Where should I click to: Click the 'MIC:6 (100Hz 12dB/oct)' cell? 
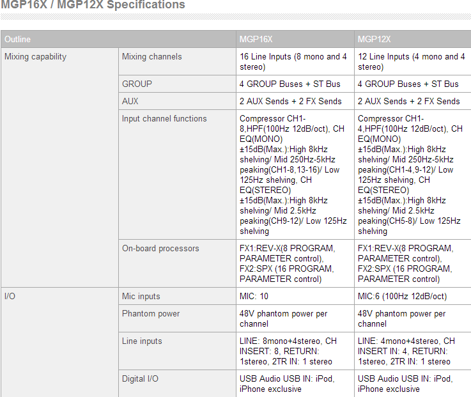[x=413, y=297]
